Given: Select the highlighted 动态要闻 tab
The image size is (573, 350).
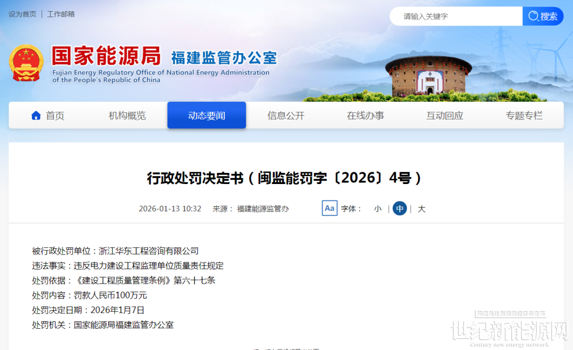Looking at the screenshot, I should click(x=206, y=116).
